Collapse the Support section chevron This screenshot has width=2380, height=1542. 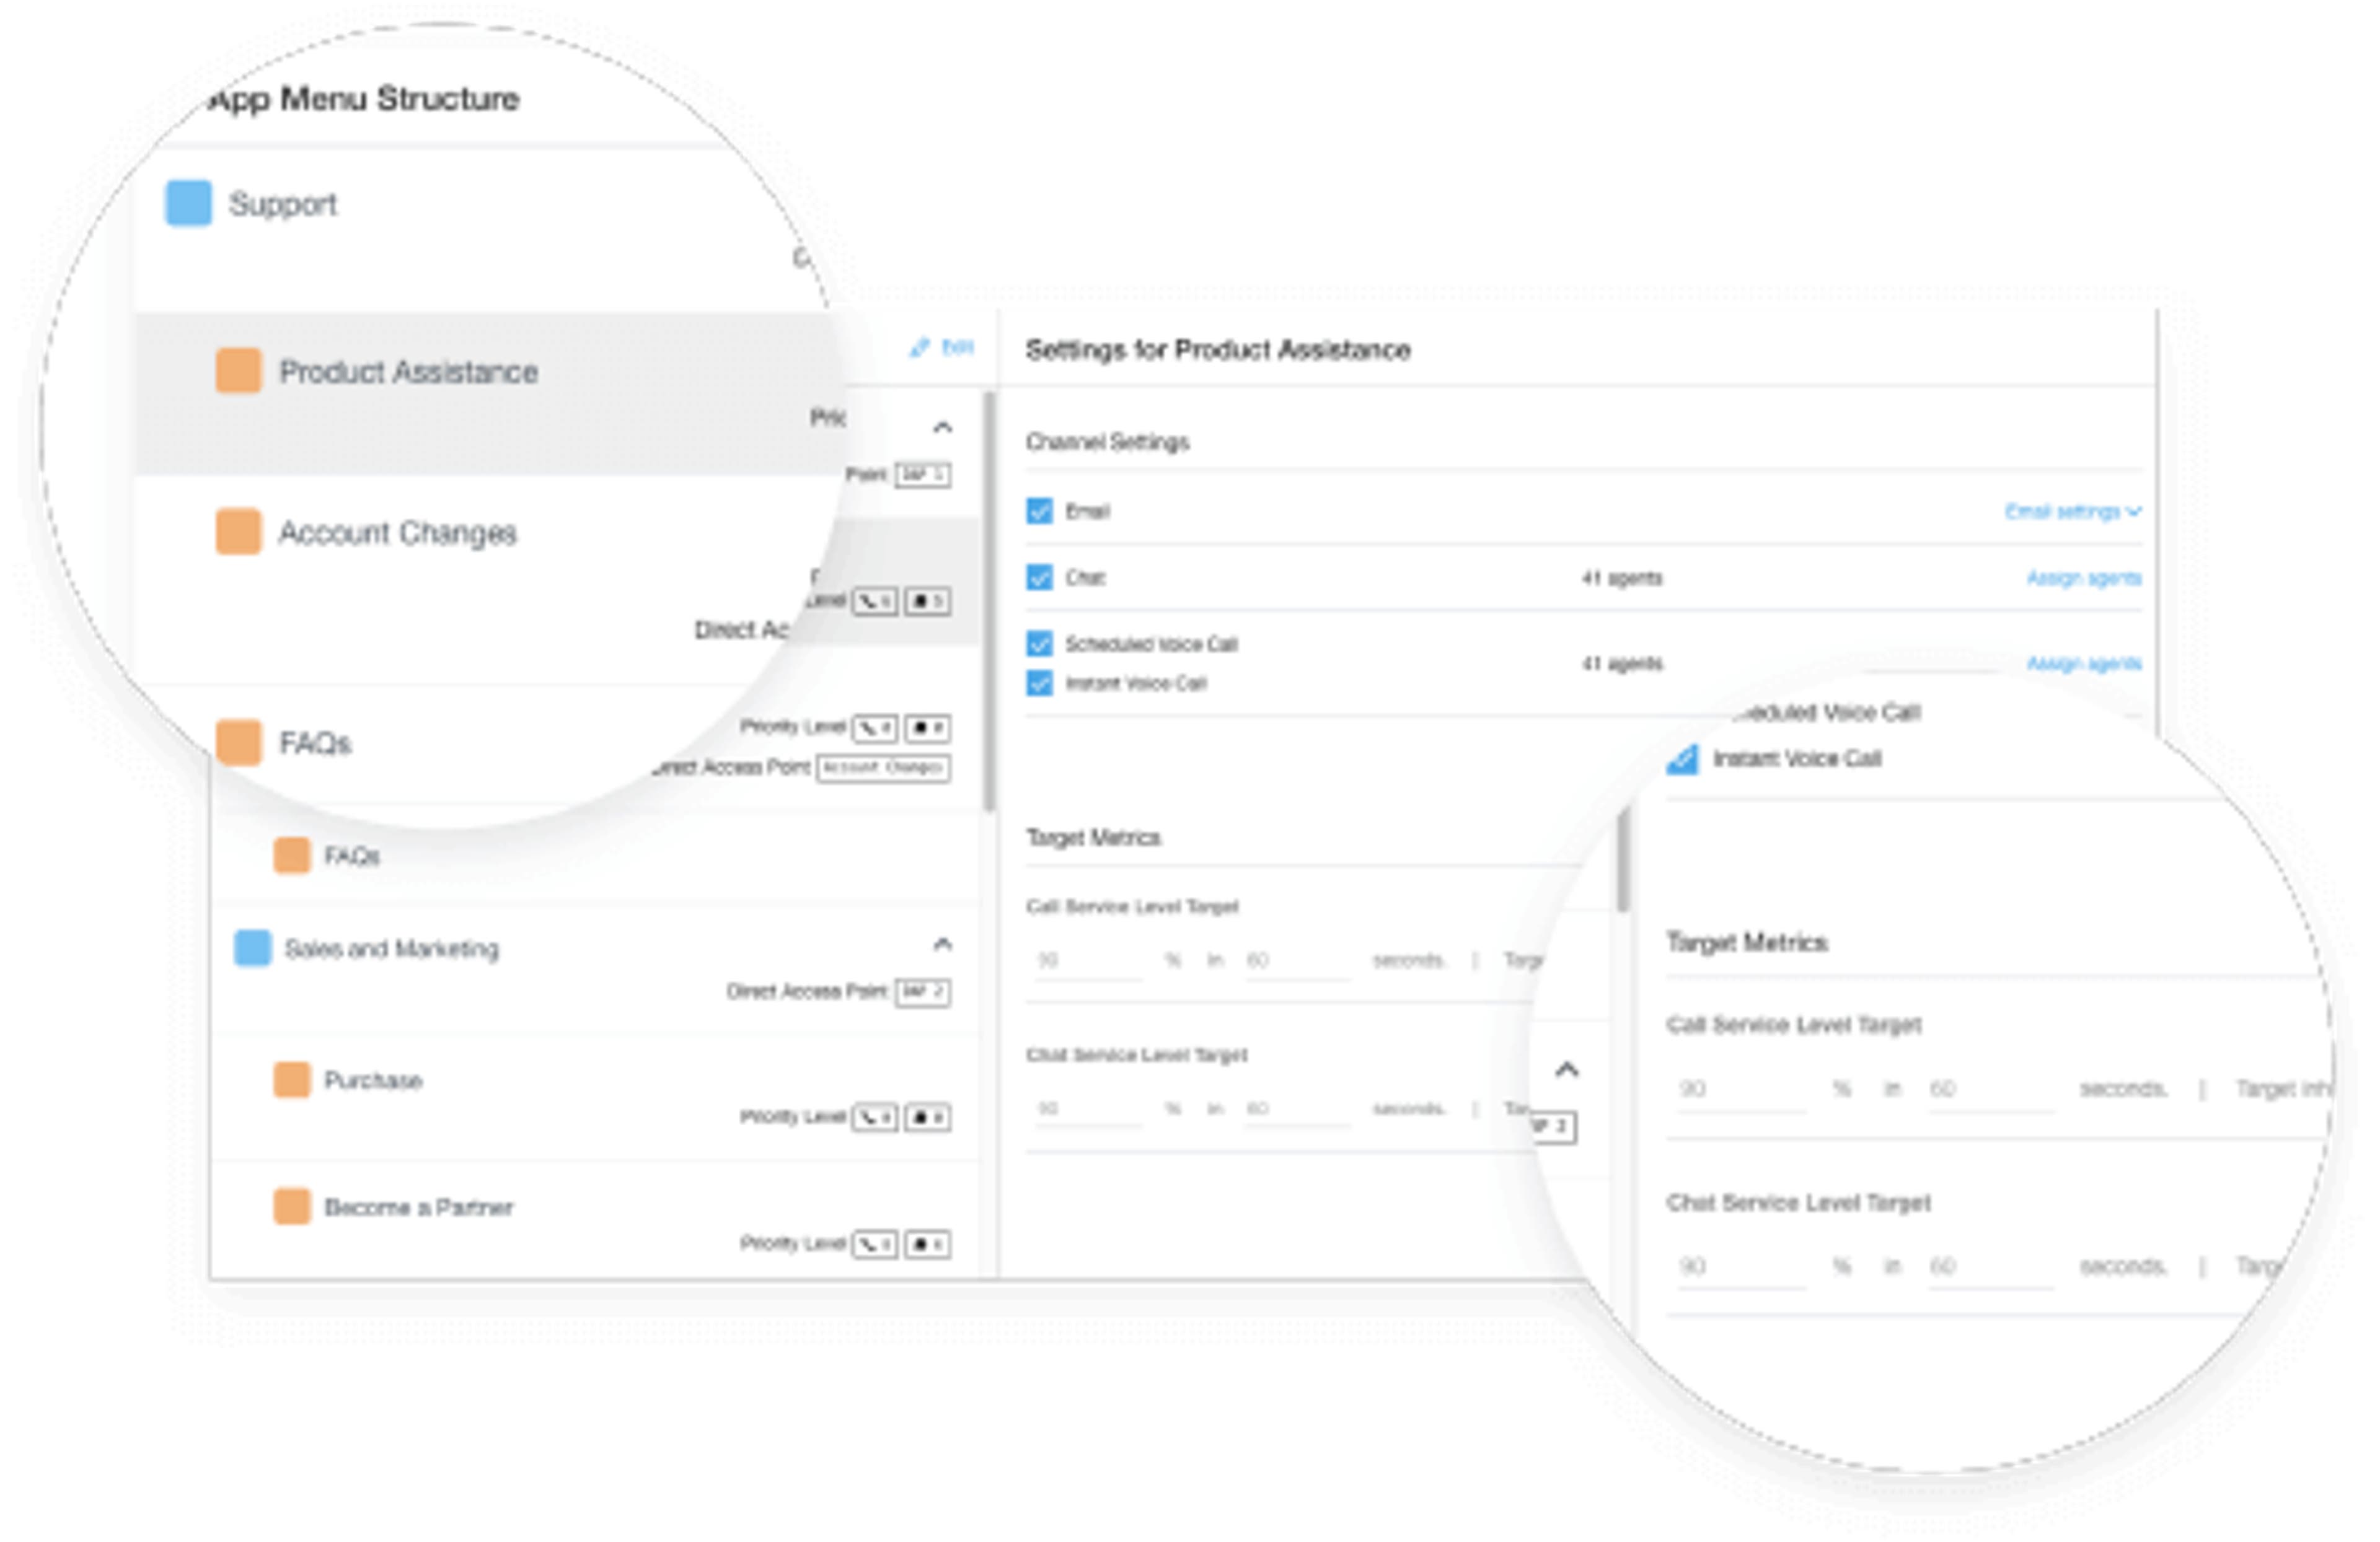coord(942,427)
